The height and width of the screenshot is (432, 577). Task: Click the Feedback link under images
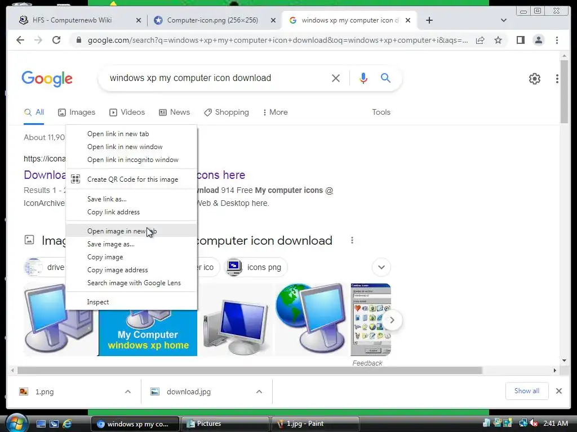coord(367,363)
